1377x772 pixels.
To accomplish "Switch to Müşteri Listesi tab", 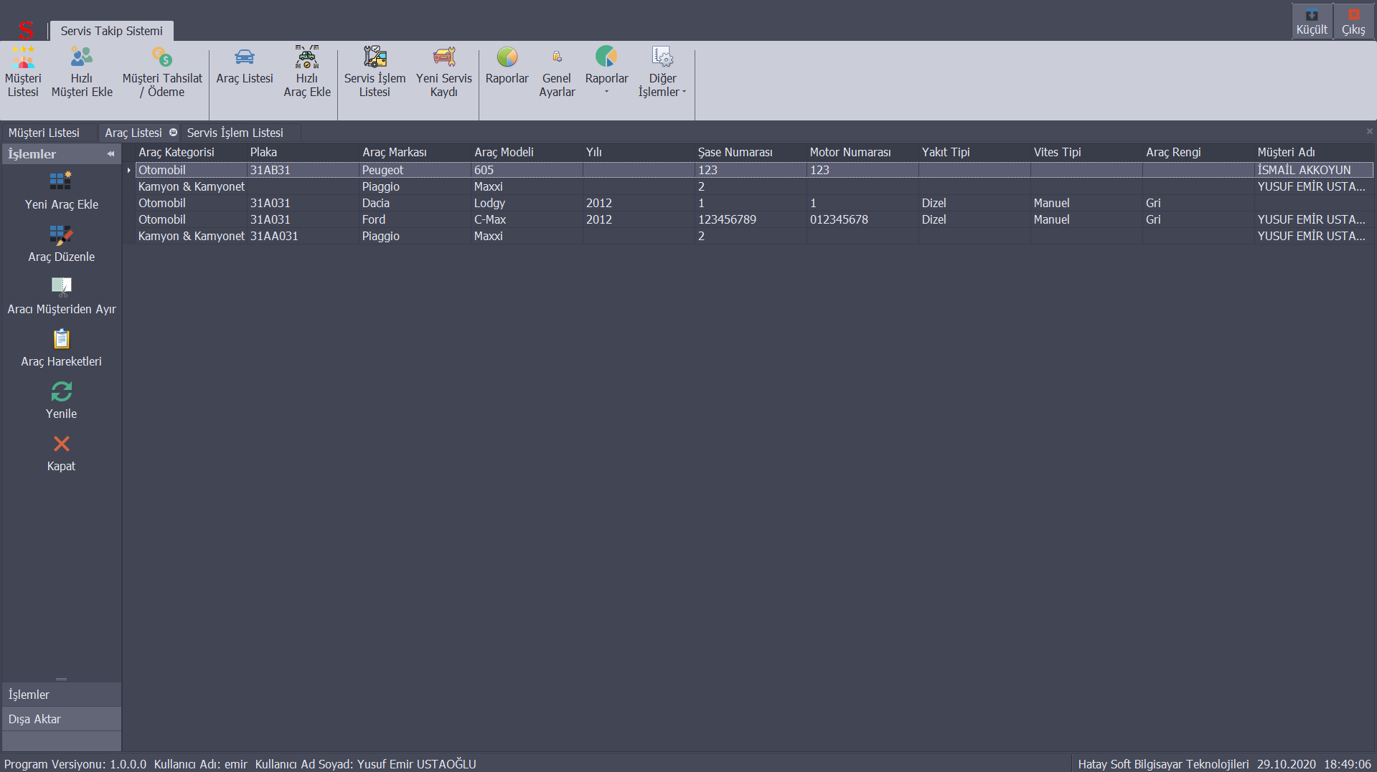I will pos(44,133).
